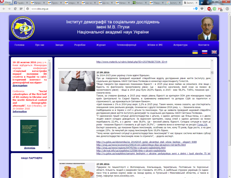Viewport: 231px width, 178px height.
Task: Click the 'Докладніше' conference link
Action: click(x=20, y=86)
